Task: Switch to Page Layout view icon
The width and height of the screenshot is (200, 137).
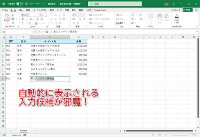Action: tap(160, 135)
